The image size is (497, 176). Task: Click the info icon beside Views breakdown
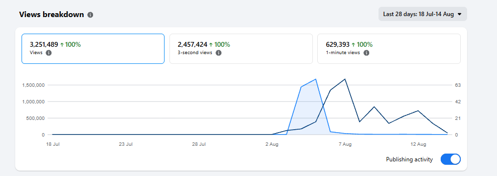[90, 15]
